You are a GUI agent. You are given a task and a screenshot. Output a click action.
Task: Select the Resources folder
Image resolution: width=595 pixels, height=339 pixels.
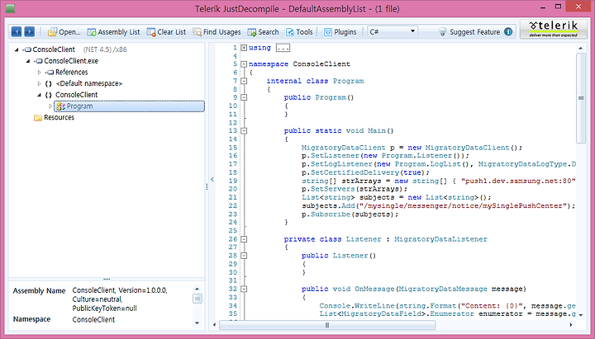coord(59,117)
